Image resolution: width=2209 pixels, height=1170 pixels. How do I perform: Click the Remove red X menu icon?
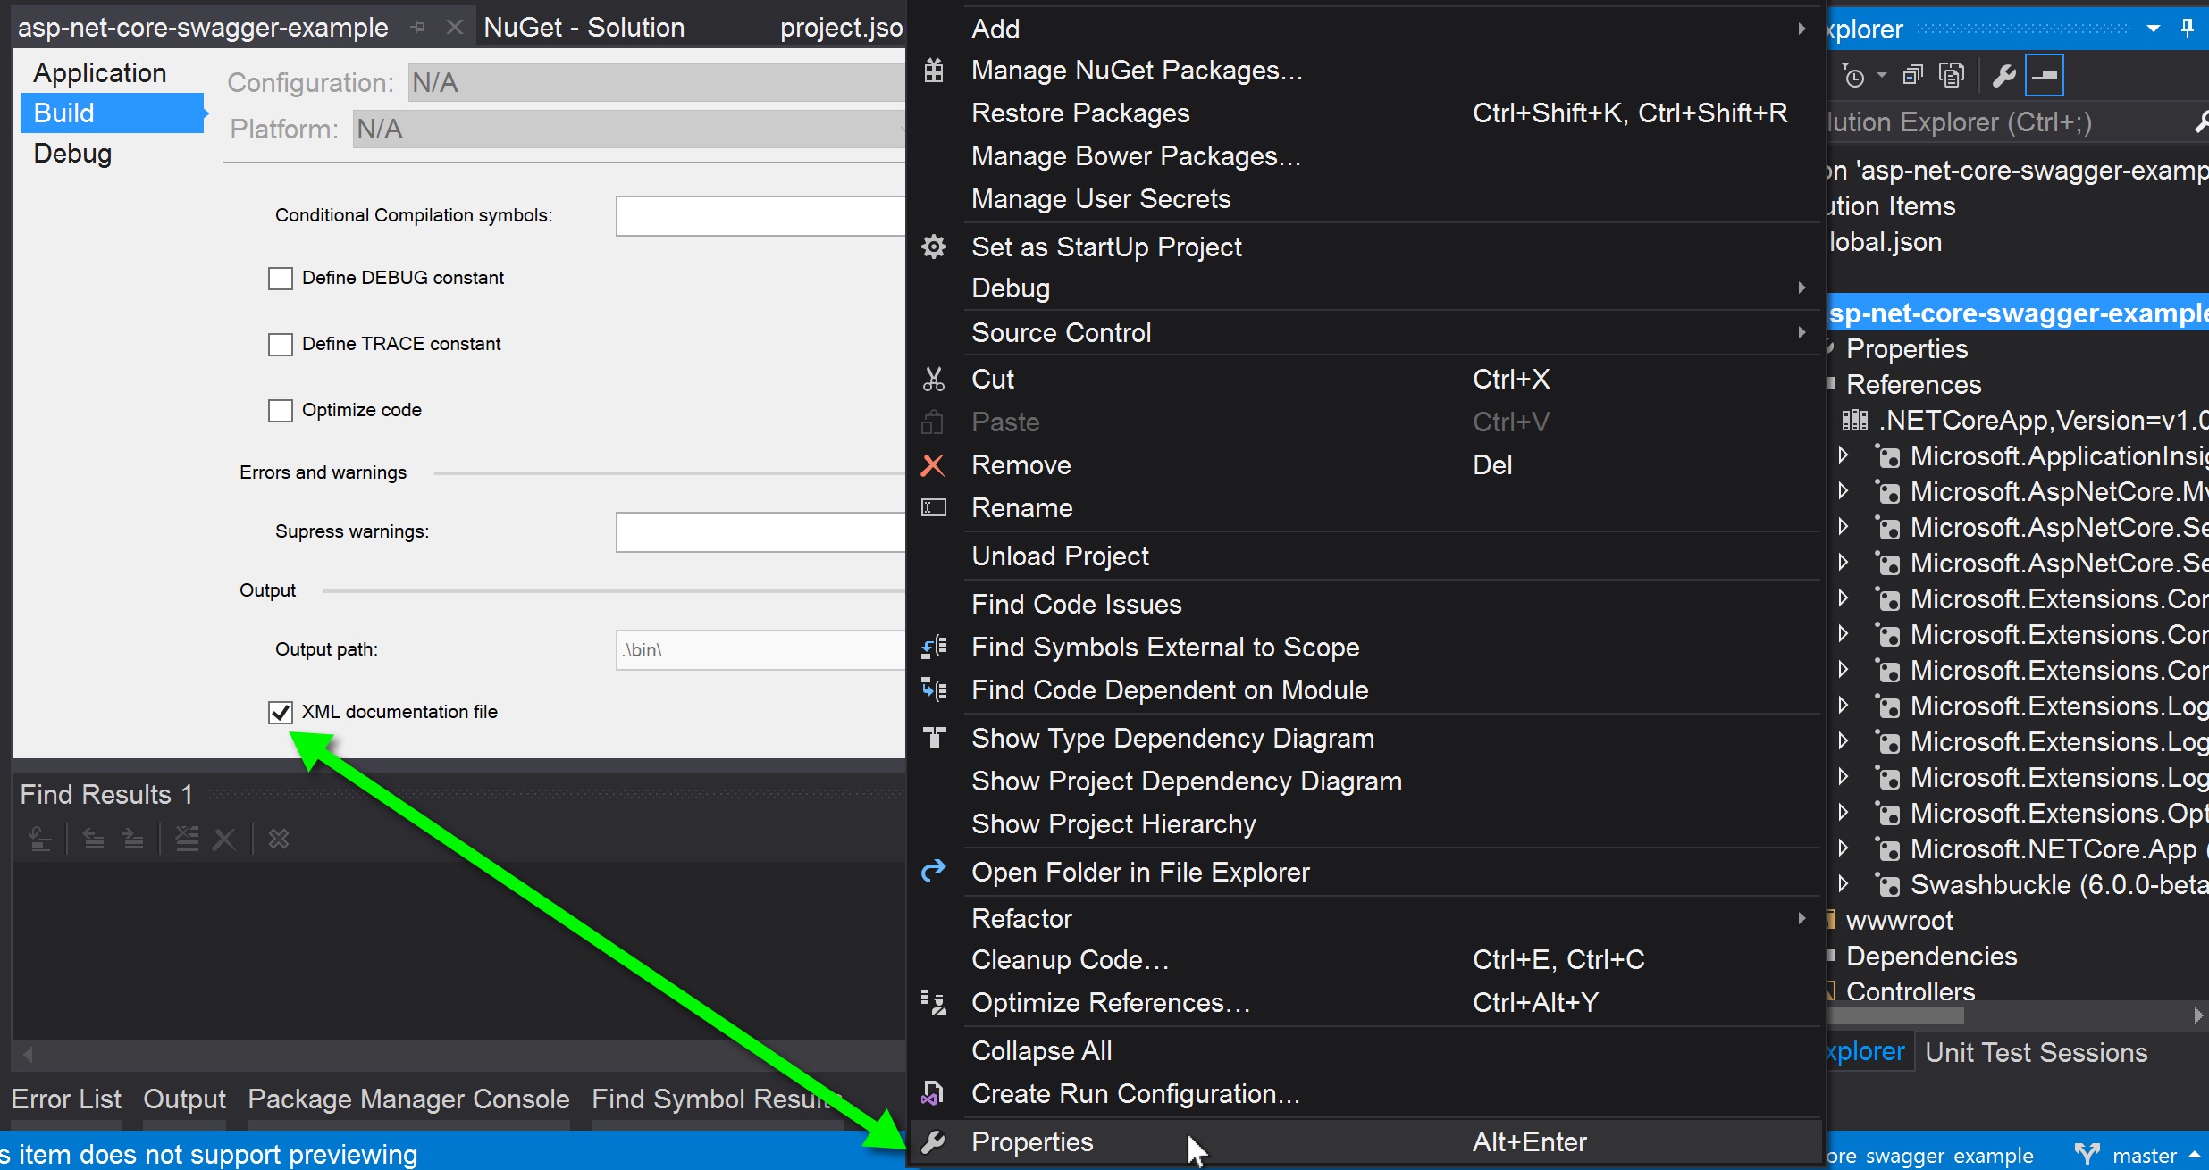coord(933,465)
